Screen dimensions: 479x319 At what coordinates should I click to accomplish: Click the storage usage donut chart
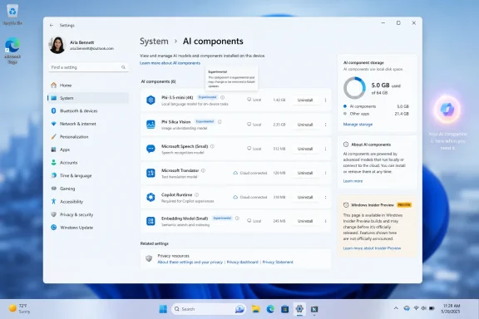[354, 88]
